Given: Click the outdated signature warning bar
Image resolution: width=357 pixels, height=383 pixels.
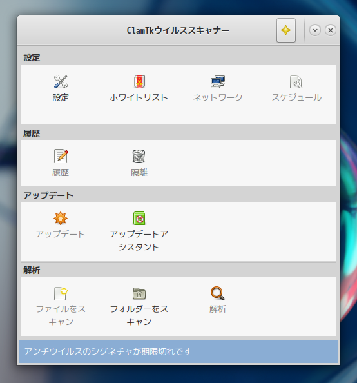Looking at the screenshot, I should tap(179, 351).
